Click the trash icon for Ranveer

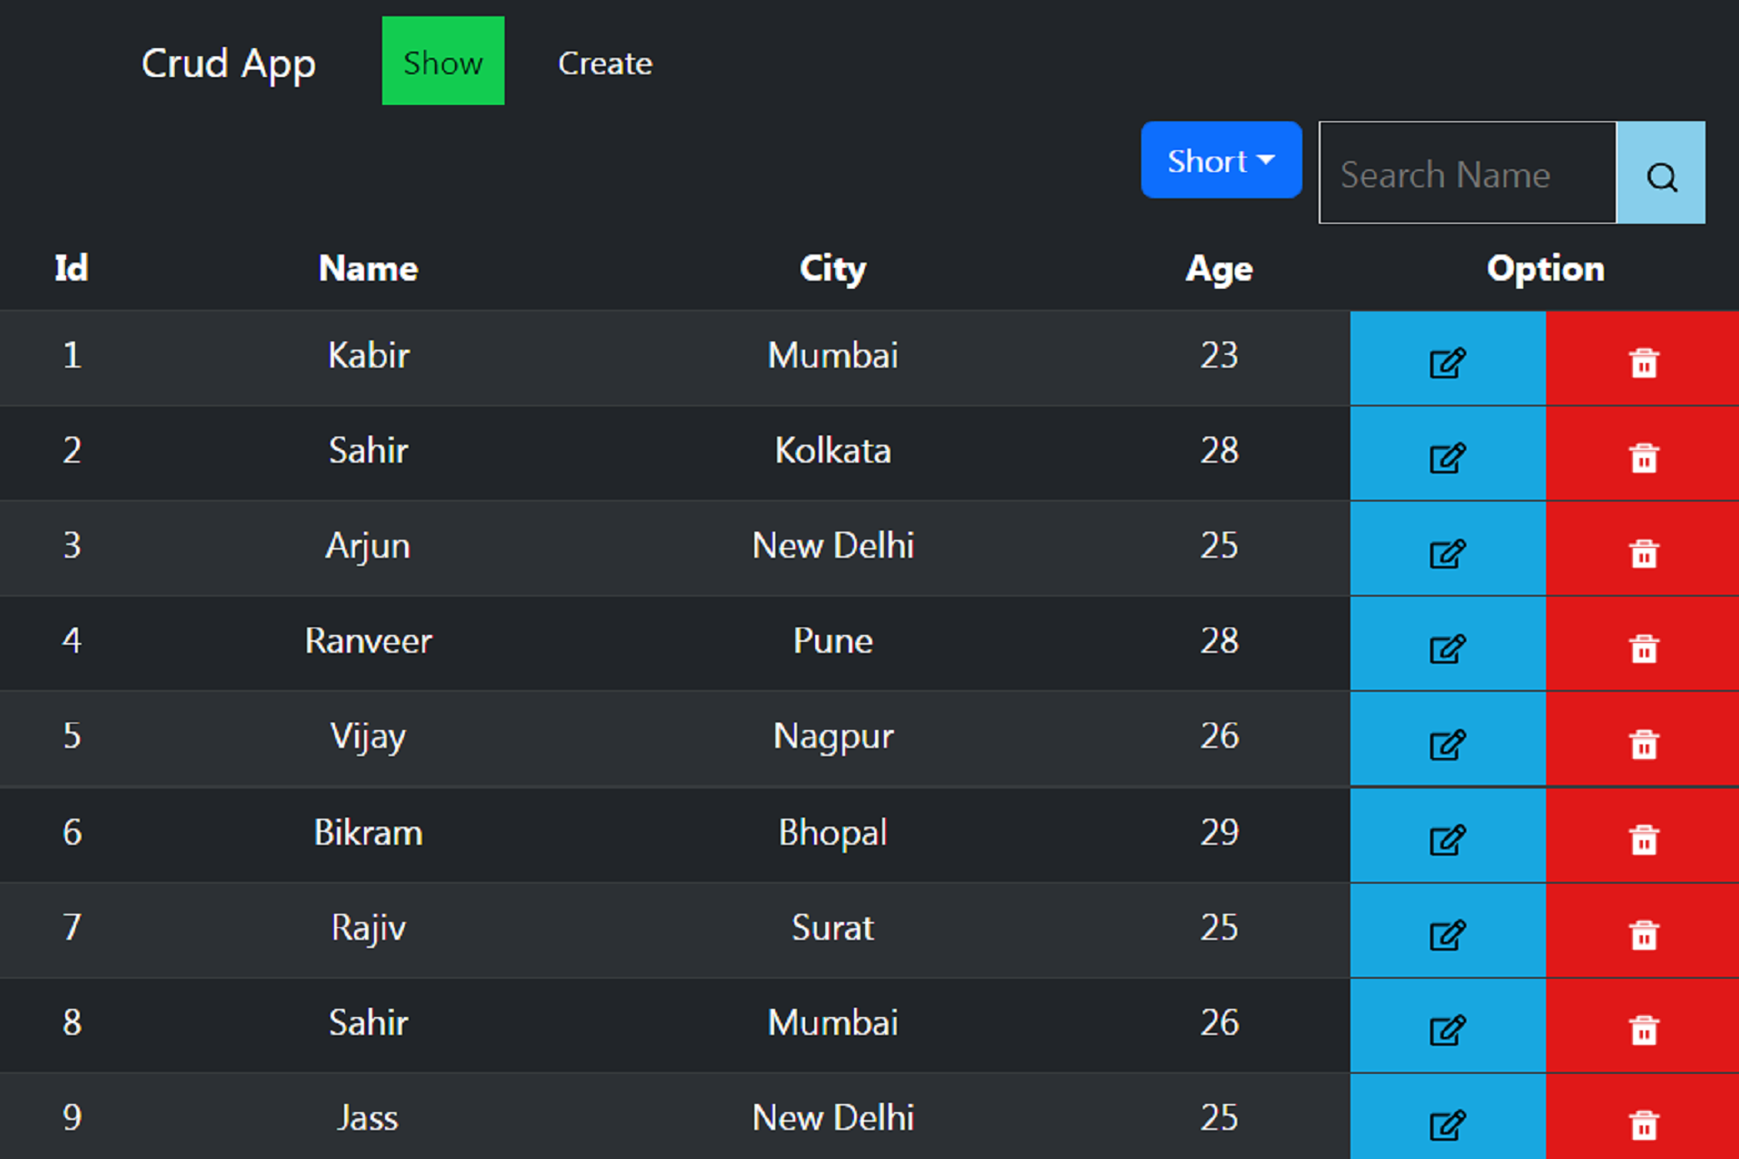[1643, 648]
